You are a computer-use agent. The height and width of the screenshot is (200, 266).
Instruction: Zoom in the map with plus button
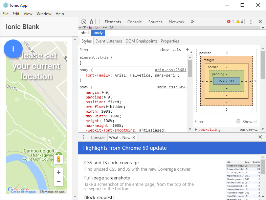click(x=59, y=172)
